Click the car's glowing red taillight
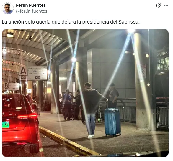The height and width of the screenshot is (161, 173). 27,116
